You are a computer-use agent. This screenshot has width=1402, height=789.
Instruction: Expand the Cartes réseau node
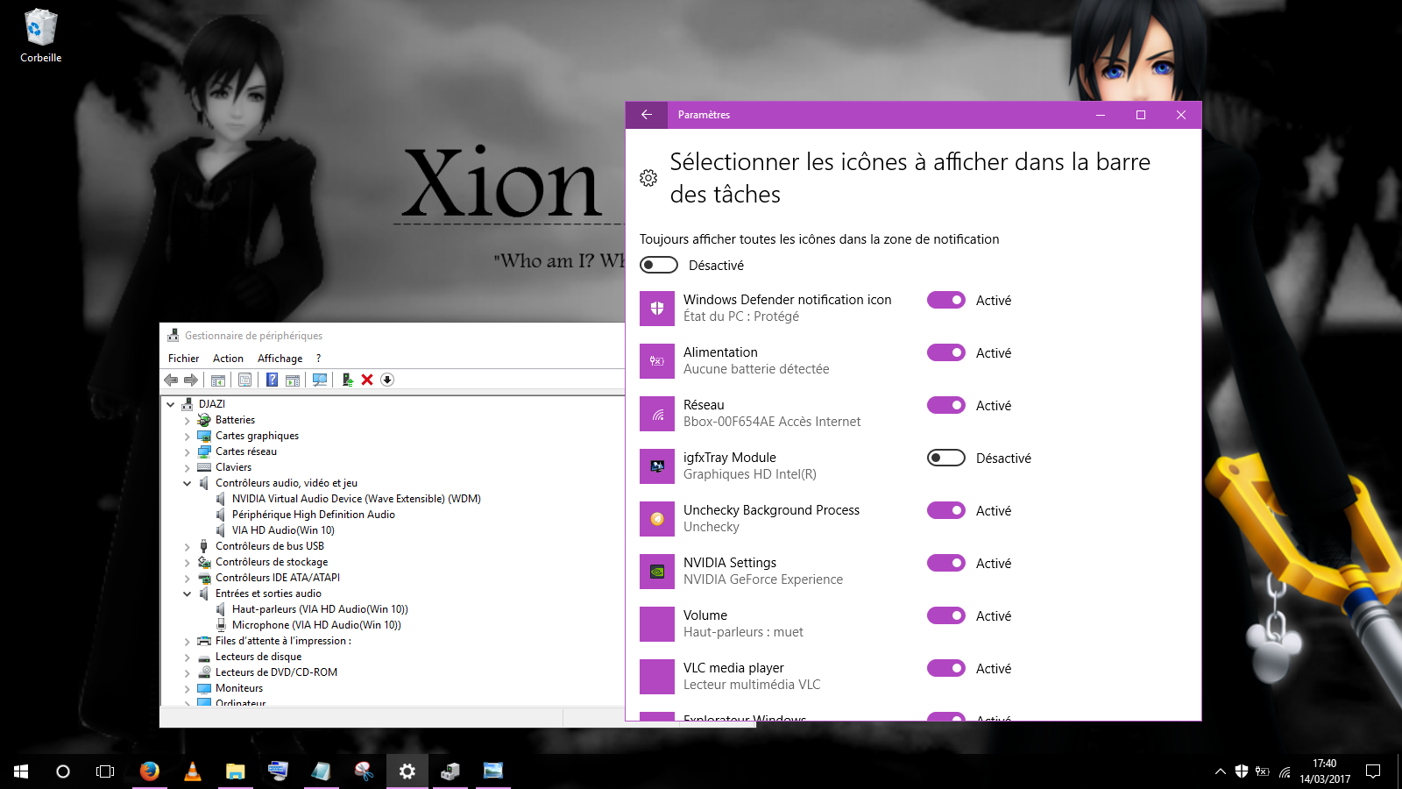point(187,452)
